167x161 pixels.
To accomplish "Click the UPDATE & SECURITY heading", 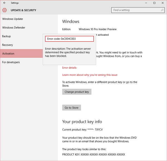I will (x=23, y=10).
